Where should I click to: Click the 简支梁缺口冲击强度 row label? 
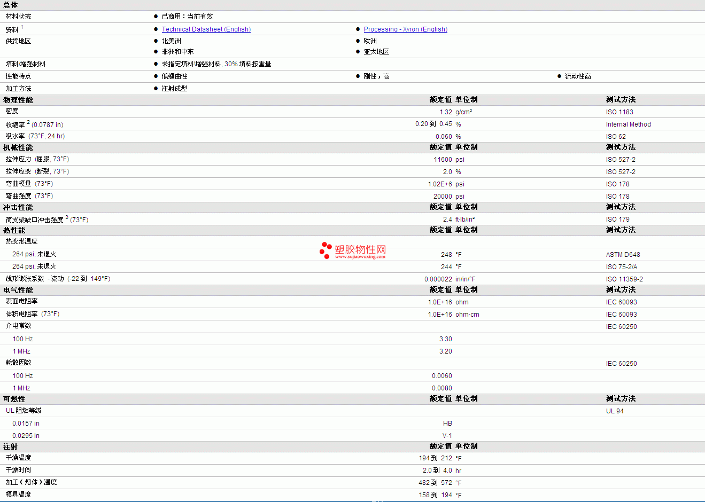[35, 220]
